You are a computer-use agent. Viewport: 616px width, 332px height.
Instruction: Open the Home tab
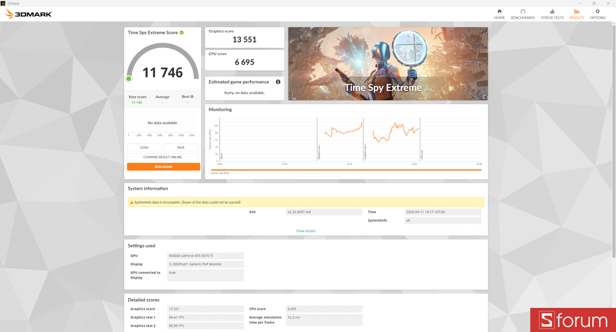(x=499, y=14)
